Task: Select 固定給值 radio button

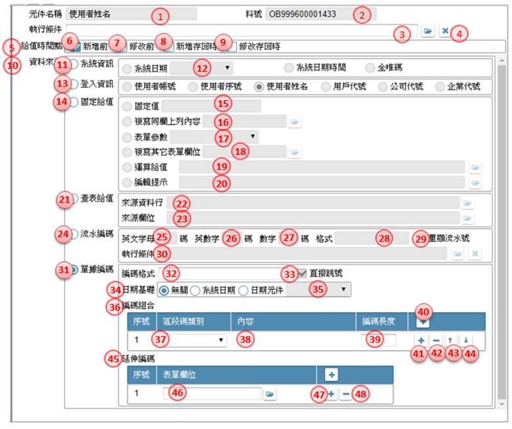Action: [74, 102]
